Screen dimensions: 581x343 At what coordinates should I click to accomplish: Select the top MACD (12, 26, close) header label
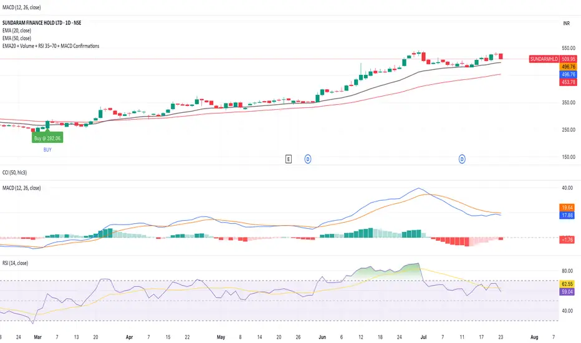(x=21, y=7)
